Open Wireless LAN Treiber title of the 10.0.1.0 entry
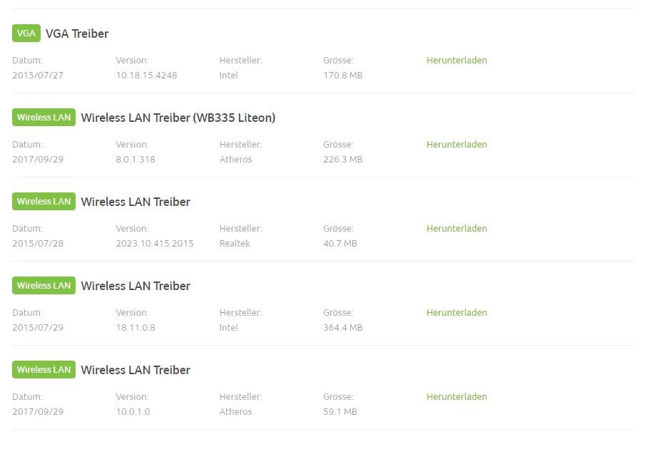Screen dimensions: 647x454 (136, 370)
